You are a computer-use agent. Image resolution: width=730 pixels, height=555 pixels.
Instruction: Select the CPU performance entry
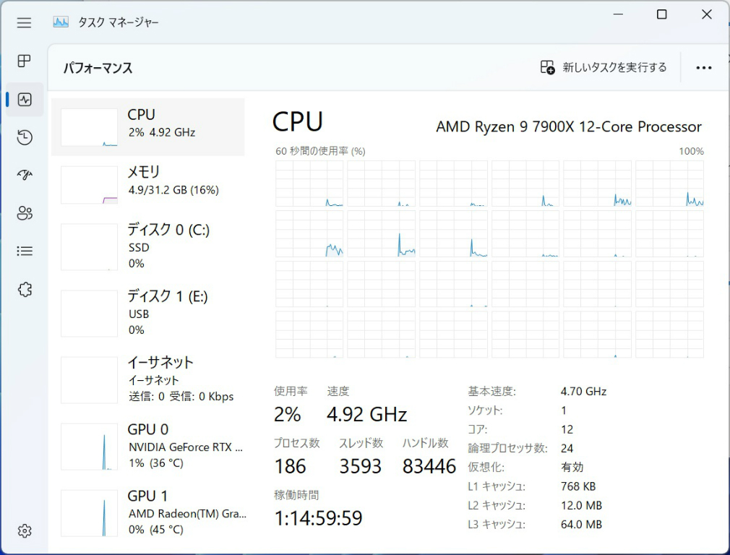148,127
